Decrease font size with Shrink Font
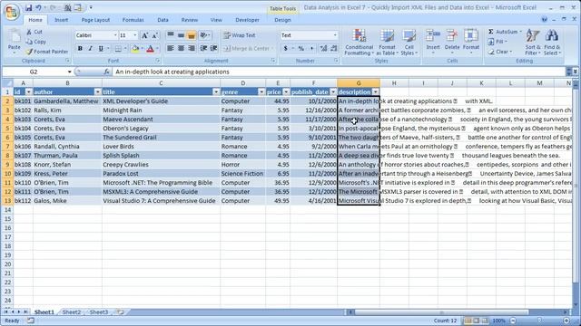The image size is (581, 326). [155, 35]
